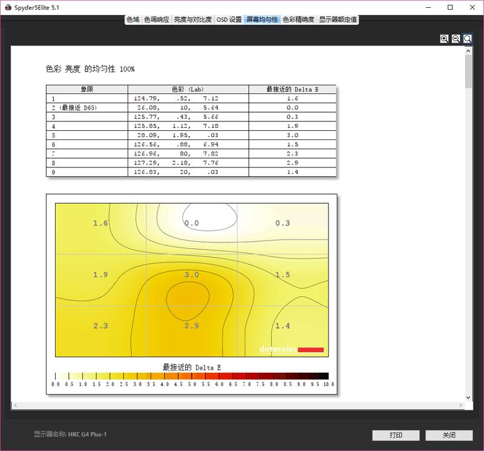Open the 显示器额定值 tab
This screenshot has height=451, width=484.
point(338,19)
